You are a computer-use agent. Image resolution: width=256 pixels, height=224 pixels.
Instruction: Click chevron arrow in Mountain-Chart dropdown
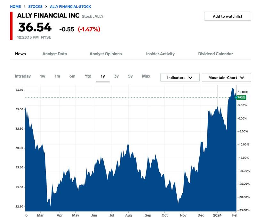[242, 78]
